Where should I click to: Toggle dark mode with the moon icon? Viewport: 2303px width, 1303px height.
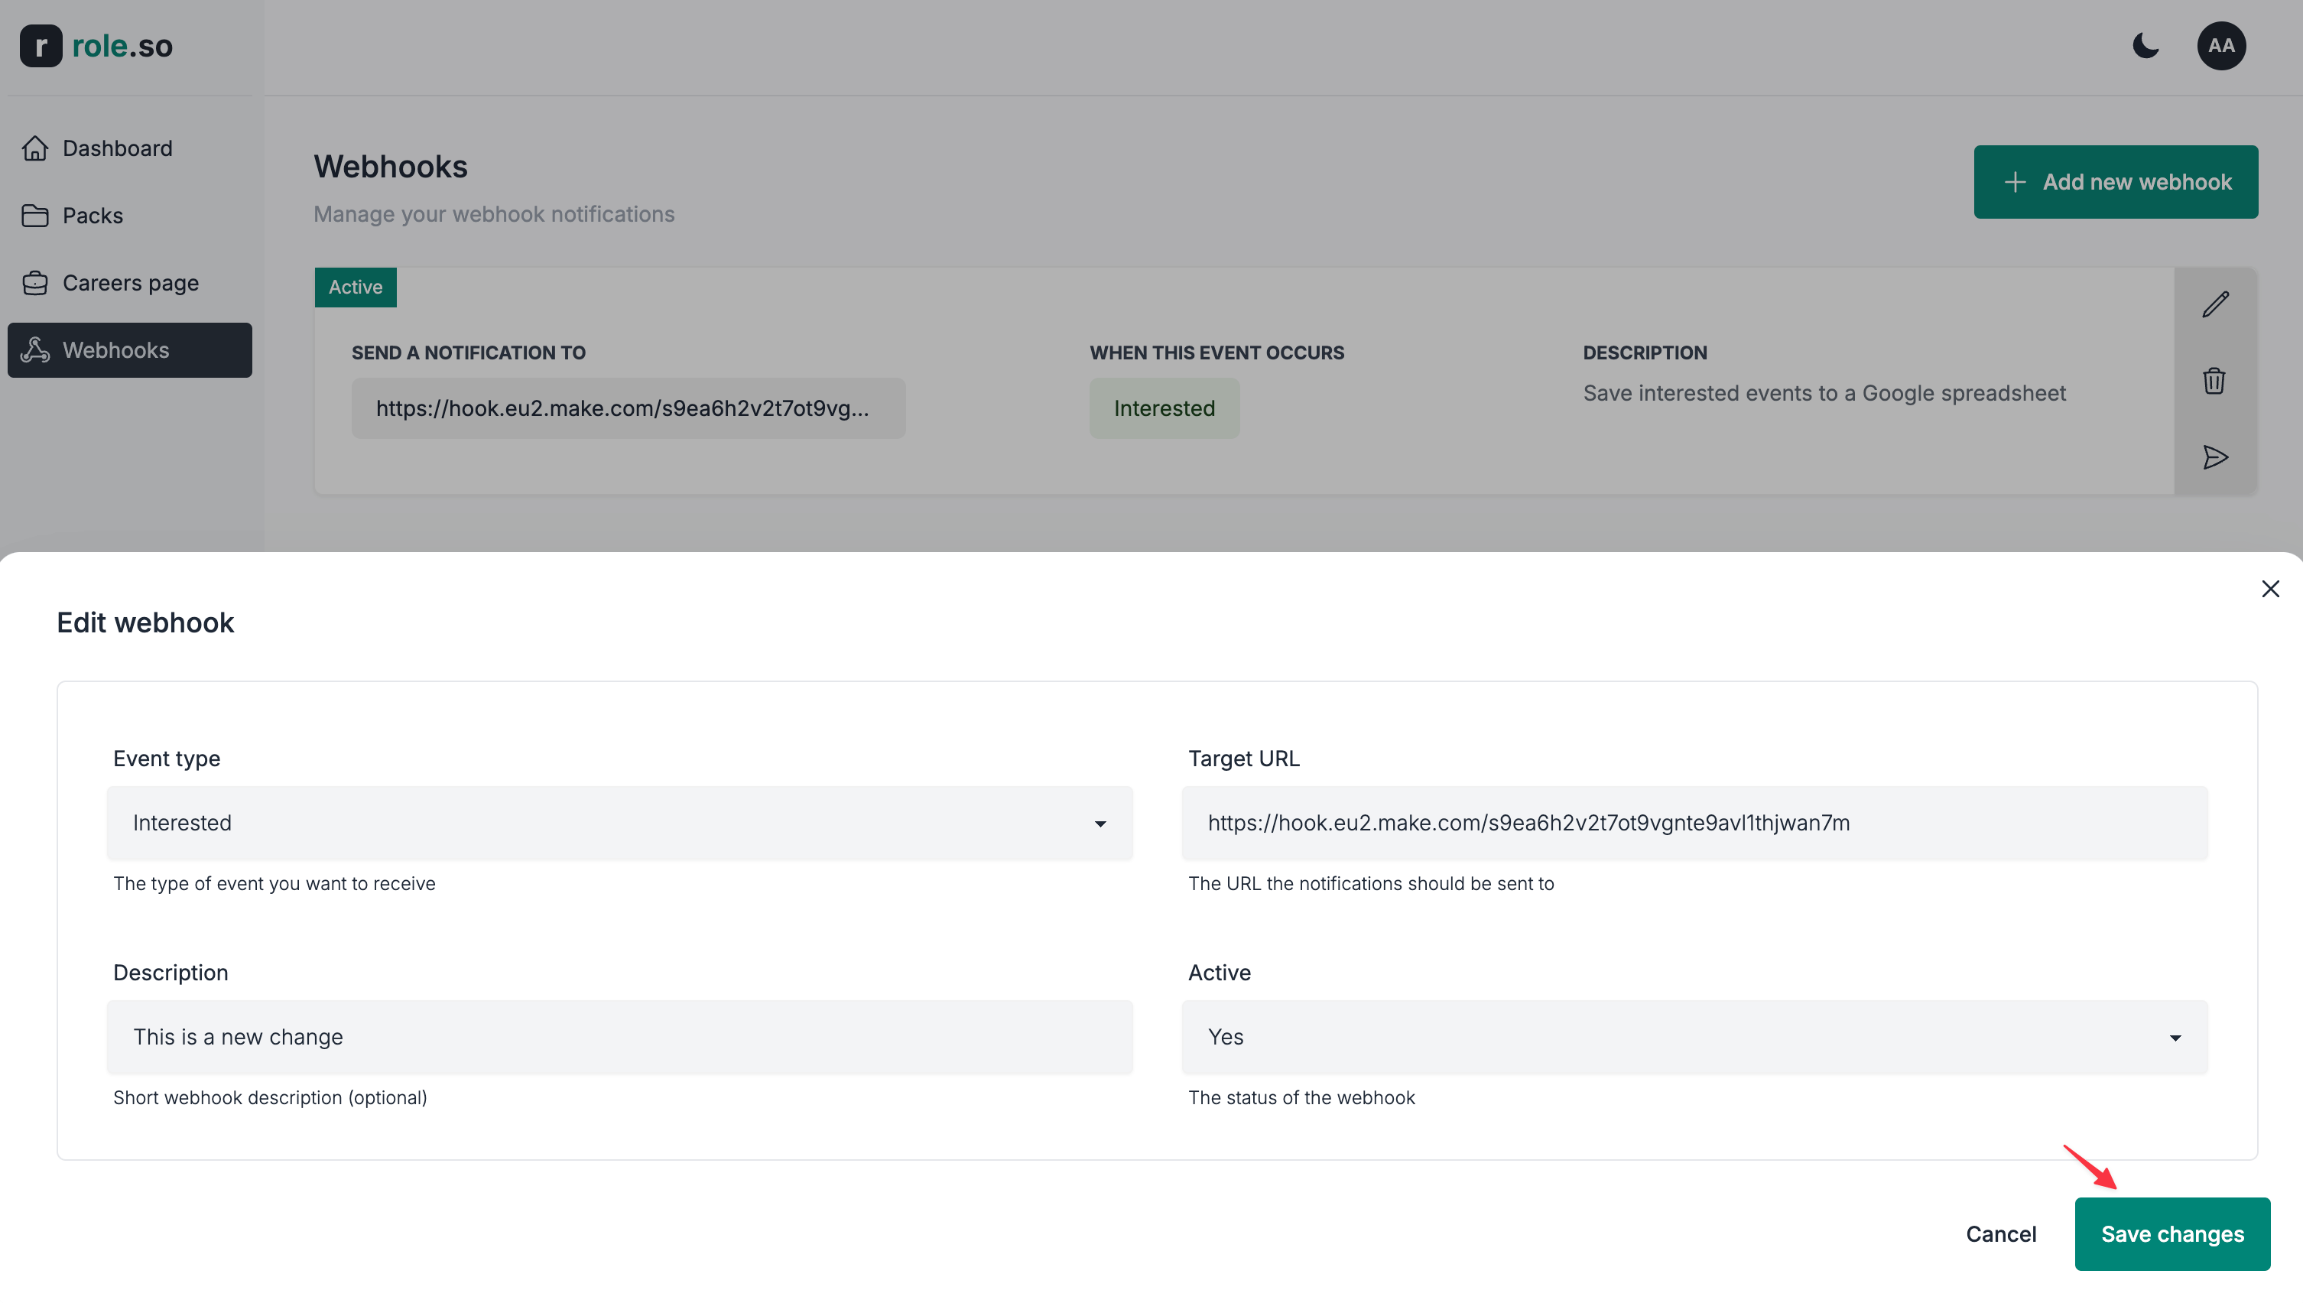pyautogui.click(x=2146, y=46)
